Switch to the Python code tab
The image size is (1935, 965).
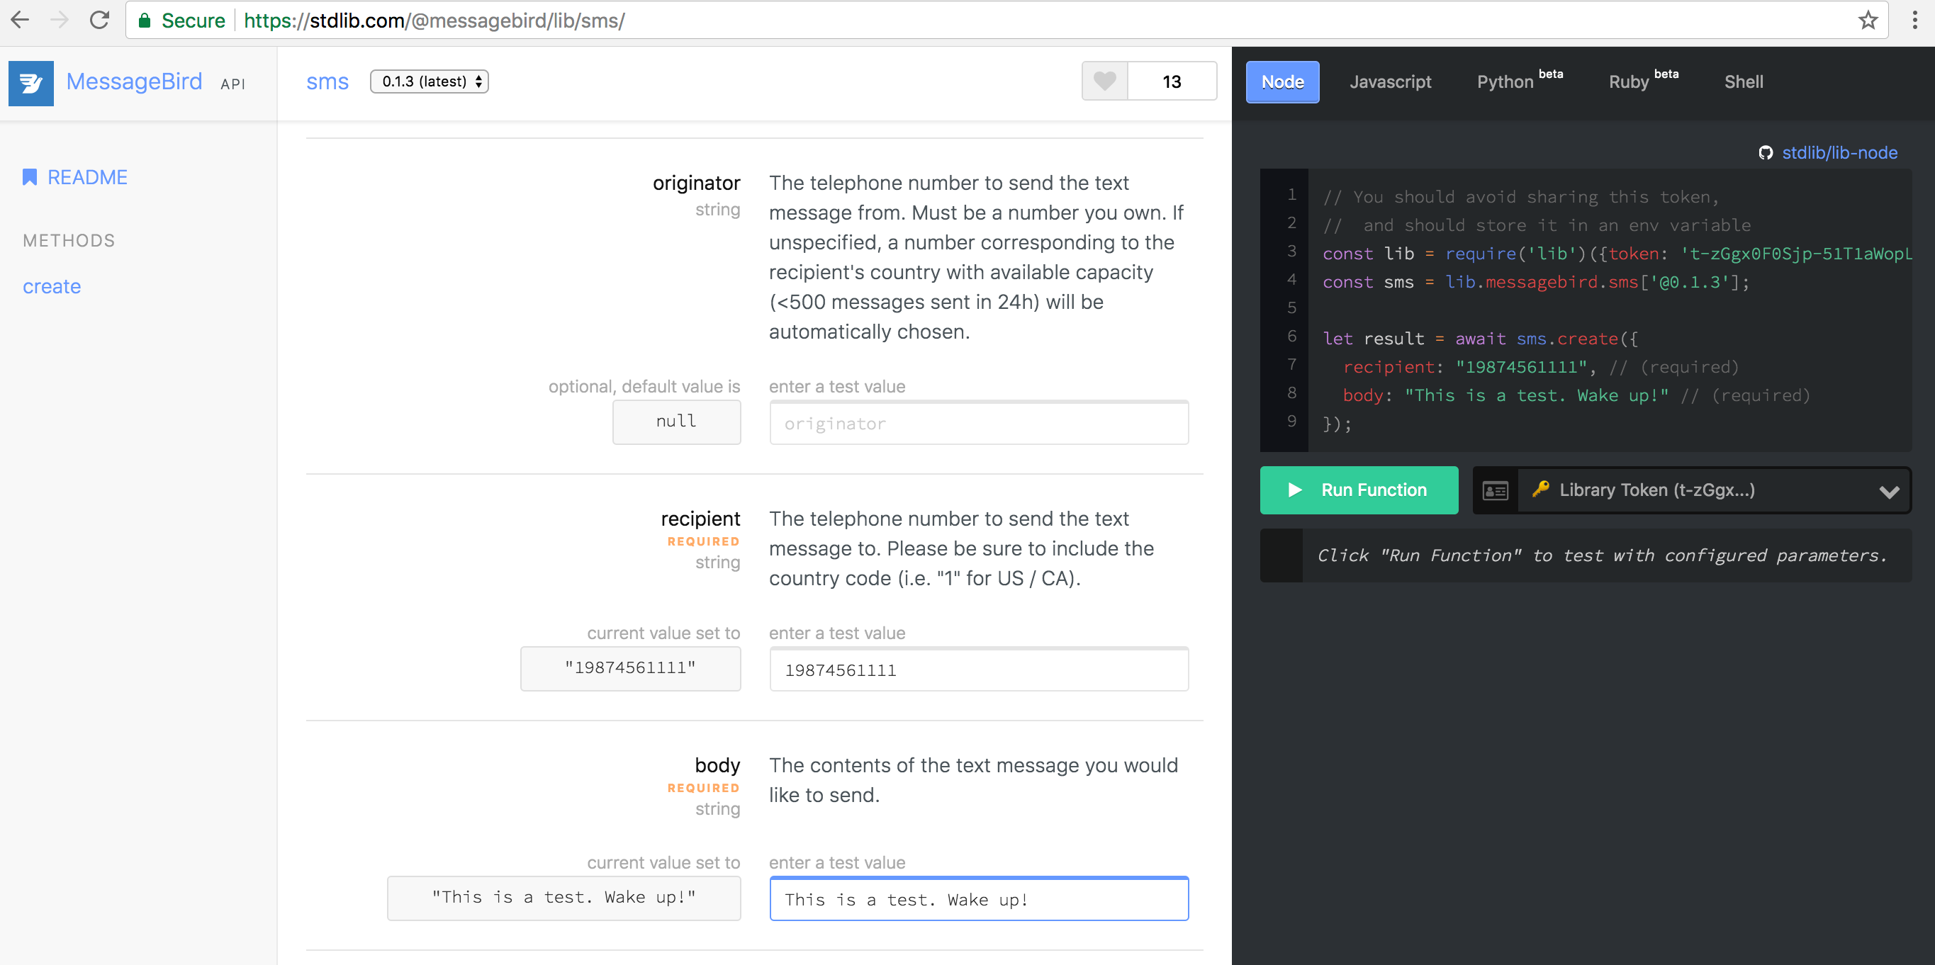[x=1505, y=82]
